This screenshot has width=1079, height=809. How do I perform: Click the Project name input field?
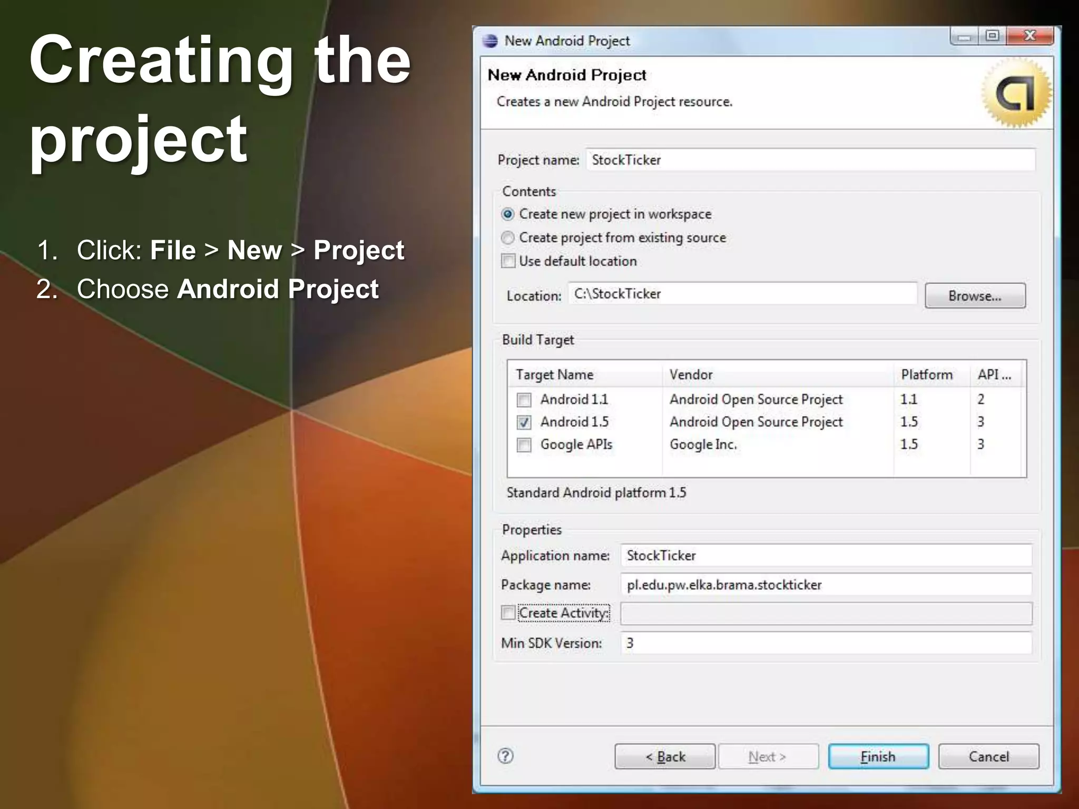click(x=811, y=160)
